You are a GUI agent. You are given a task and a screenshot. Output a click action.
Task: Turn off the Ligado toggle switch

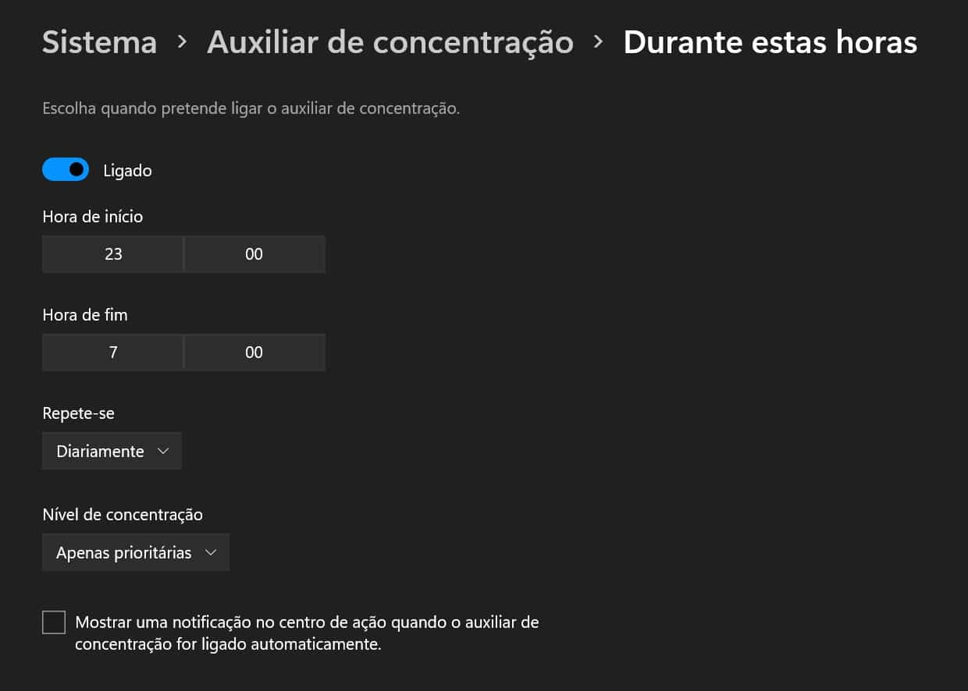coord(66,170)
